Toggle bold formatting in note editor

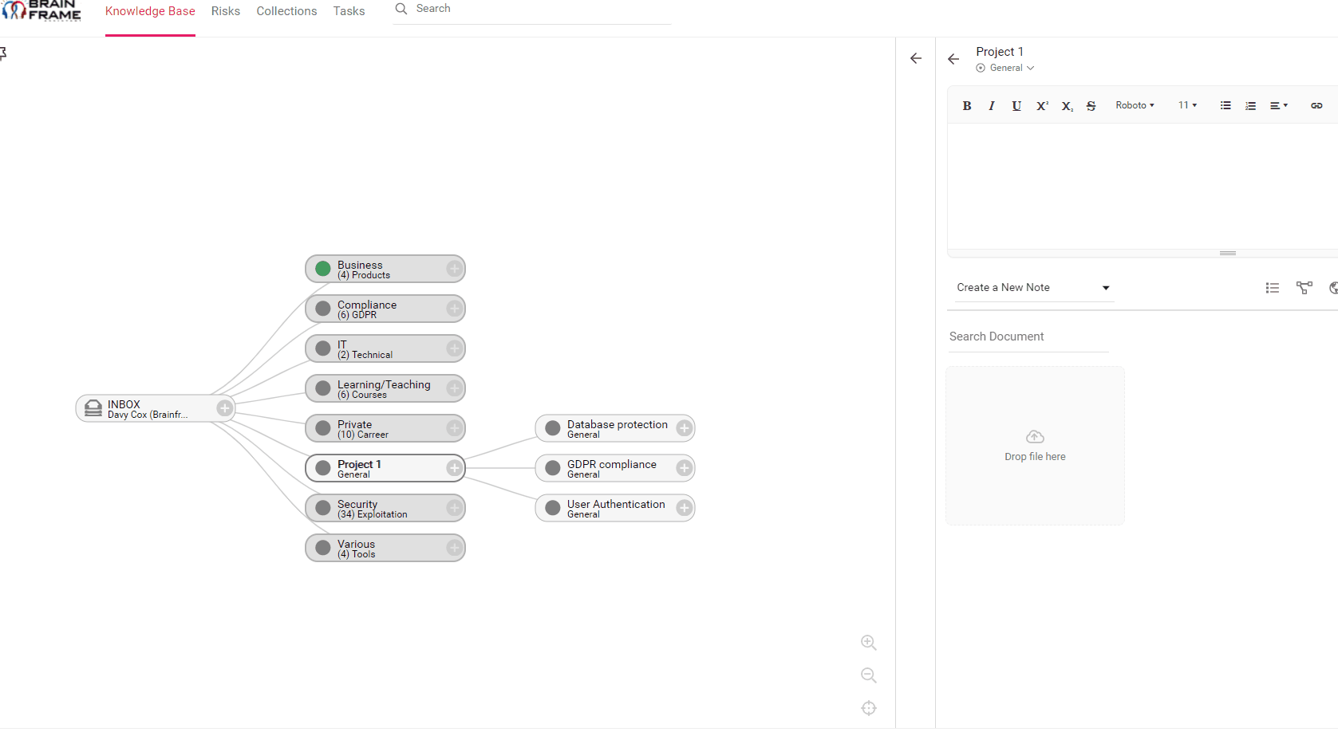point(967,105)
